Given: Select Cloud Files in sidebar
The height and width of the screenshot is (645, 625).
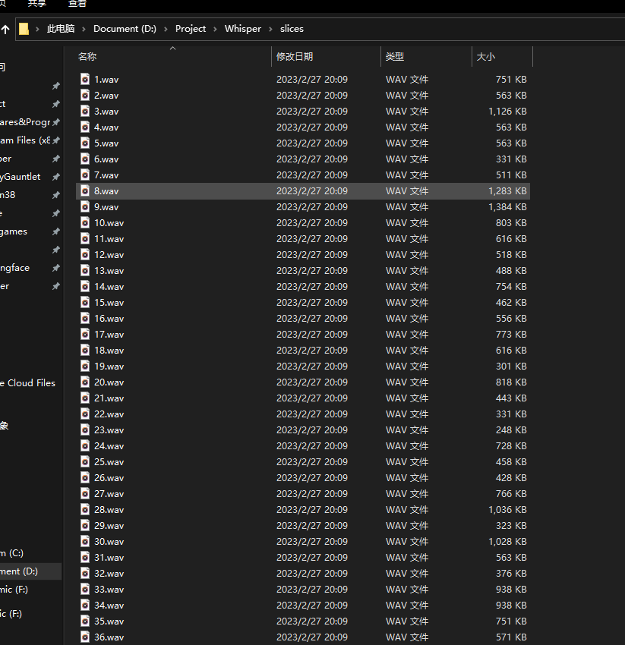Looking at the screenshot, I should tap(27, 383).
